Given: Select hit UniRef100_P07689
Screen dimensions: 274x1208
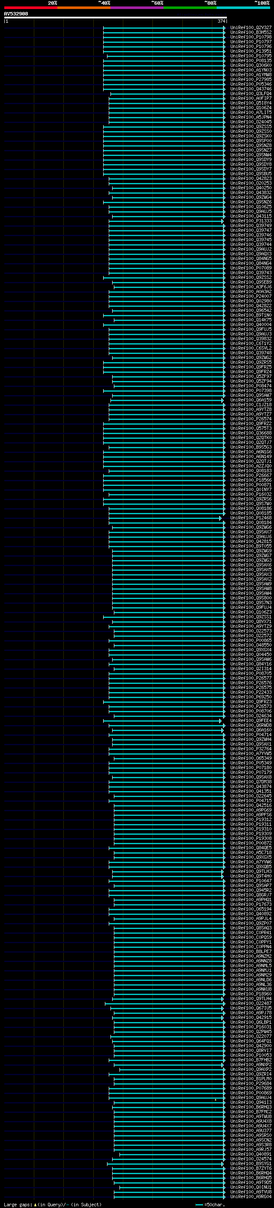Looking at the screenshot, I should (x=250, y=1088).
